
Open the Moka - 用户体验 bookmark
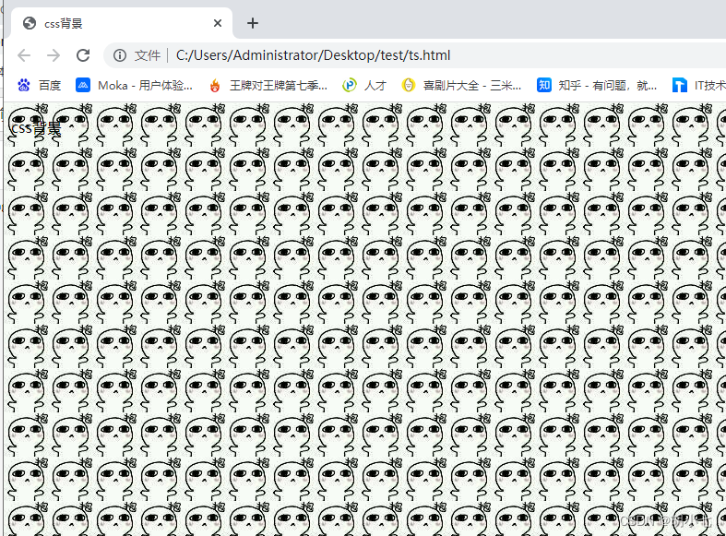coord(135,85)
